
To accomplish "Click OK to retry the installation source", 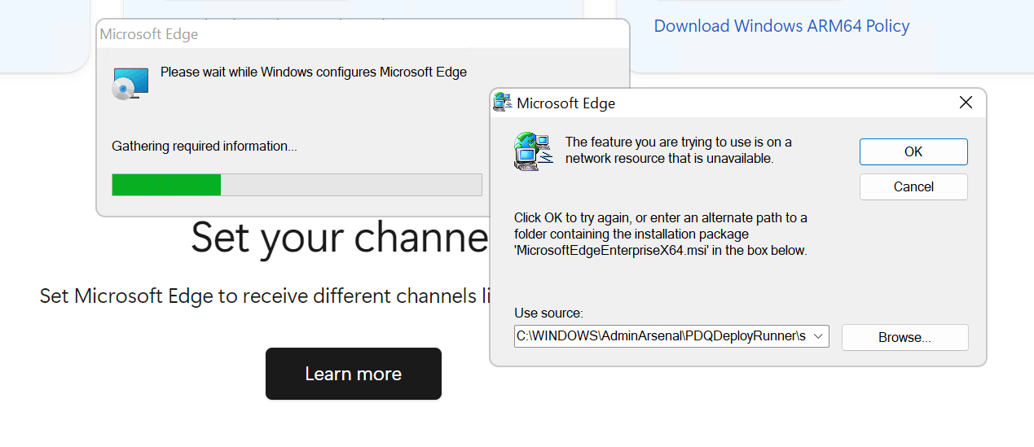I will pos(913,151).
